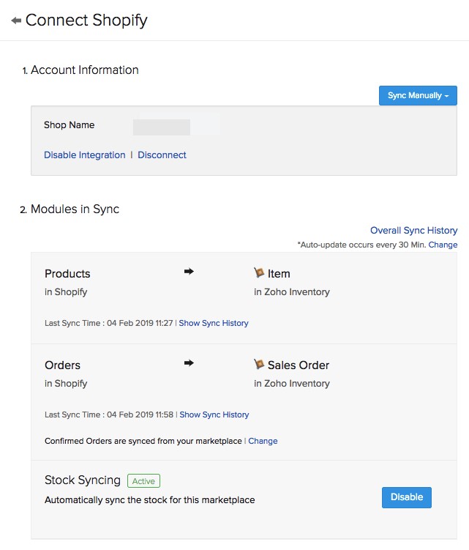Change the Confirmed Orders sync setting

263,441
